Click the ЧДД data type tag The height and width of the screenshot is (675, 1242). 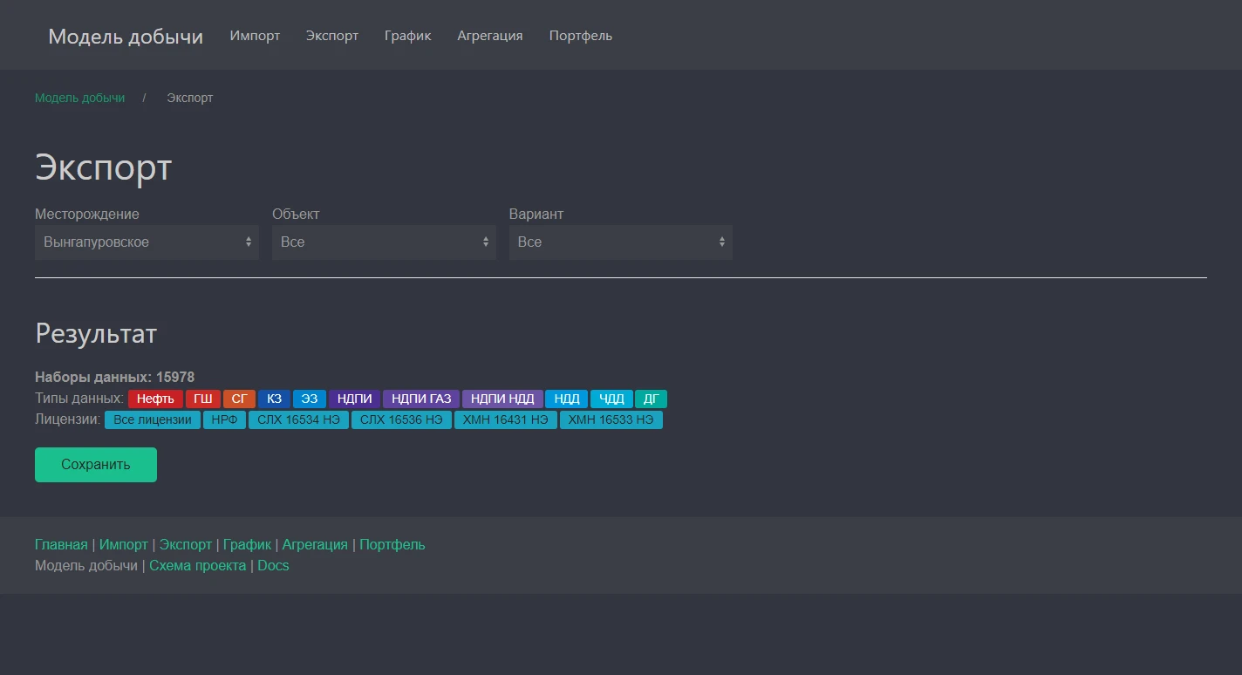pyautogui.click(x=611, y=399)
